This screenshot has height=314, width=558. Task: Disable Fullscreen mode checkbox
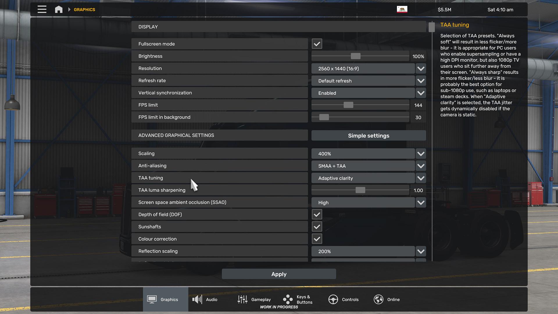pyautogui.click(x=317, y=44)
